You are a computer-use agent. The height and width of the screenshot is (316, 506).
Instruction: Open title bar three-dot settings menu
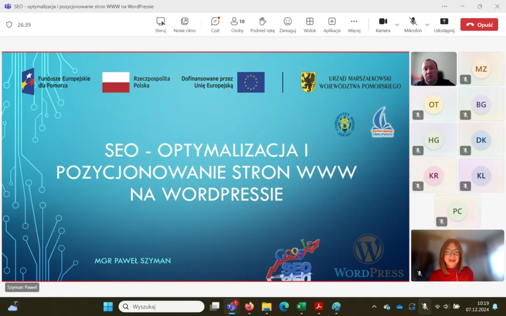coord(444,6)
